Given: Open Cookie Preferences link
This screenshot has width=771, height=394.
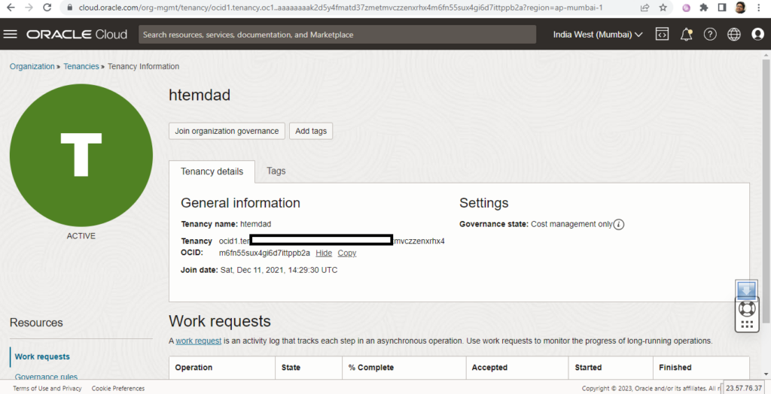Looking at the screenshot, I should [118, 388].
